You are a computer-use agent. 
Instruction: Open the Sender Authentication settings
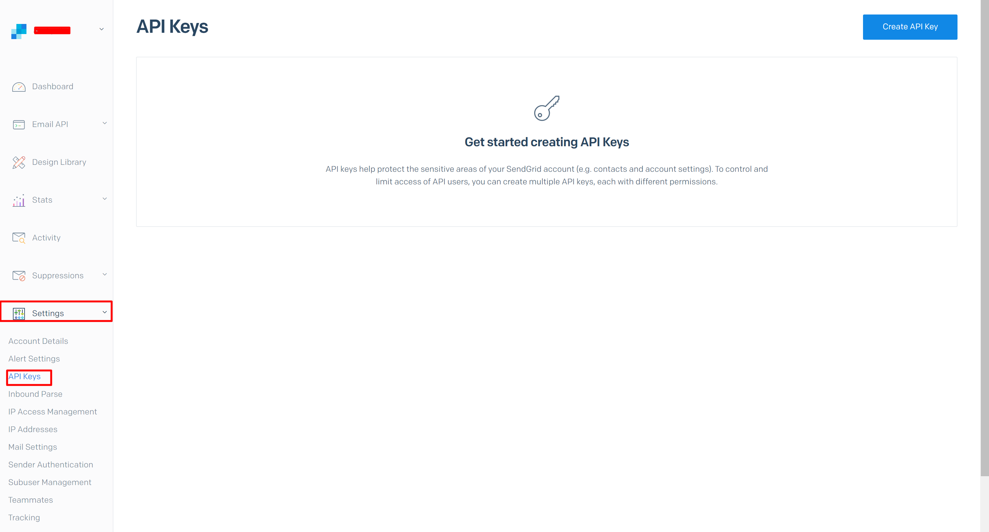[50, 465]
